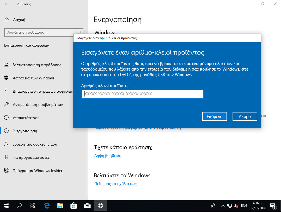Click the product key input field
Image resolution: width=281 pixels, height=212 pixels.
point(142,94)
